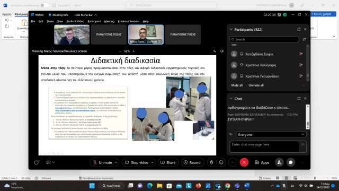Viewport: 339px width, 191px height.
Task: Toggle the participants panel icon
Action: coord(279,162)
